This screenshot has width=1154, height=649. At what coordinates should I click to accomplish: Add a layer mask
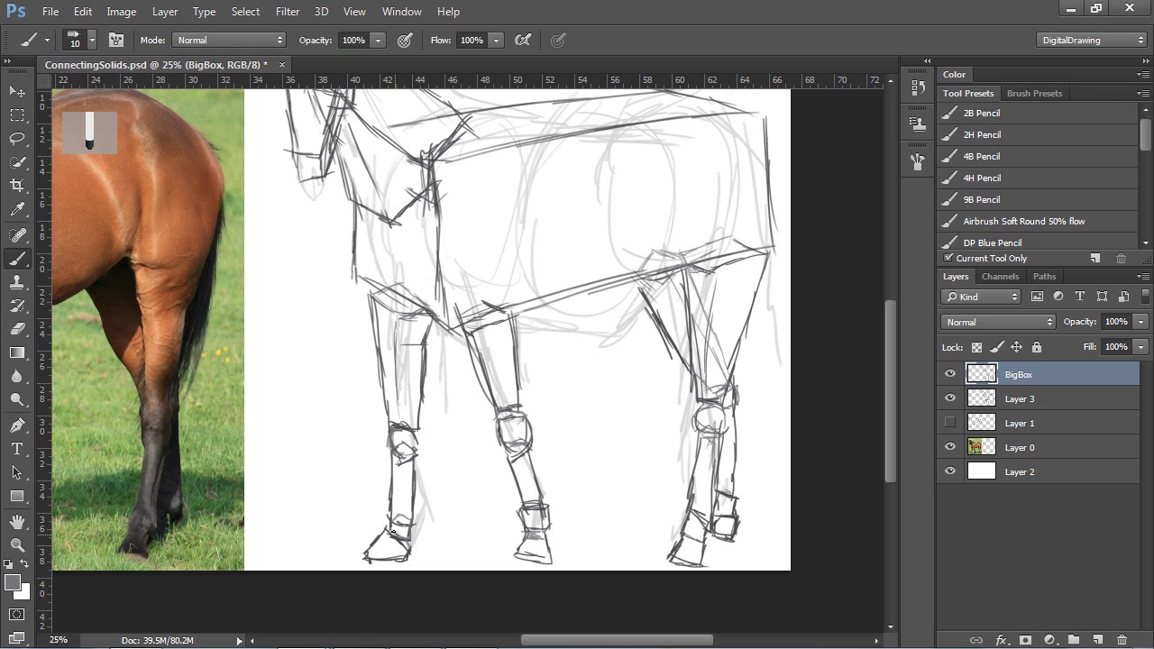click(x=1025, y=640)
